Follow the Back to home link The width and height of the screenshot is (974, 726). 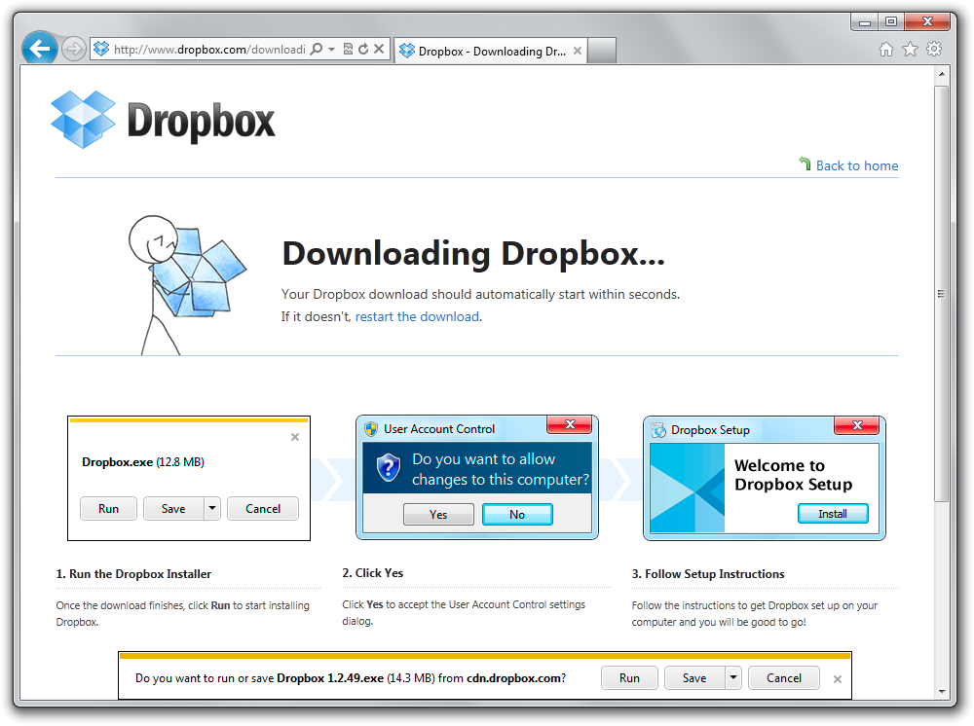coord(856,165)
